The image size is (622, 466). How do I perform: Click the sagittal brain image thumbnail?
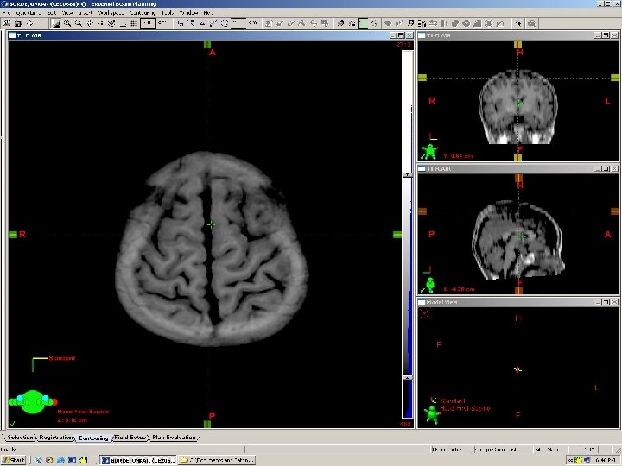[x=518, y=239]
